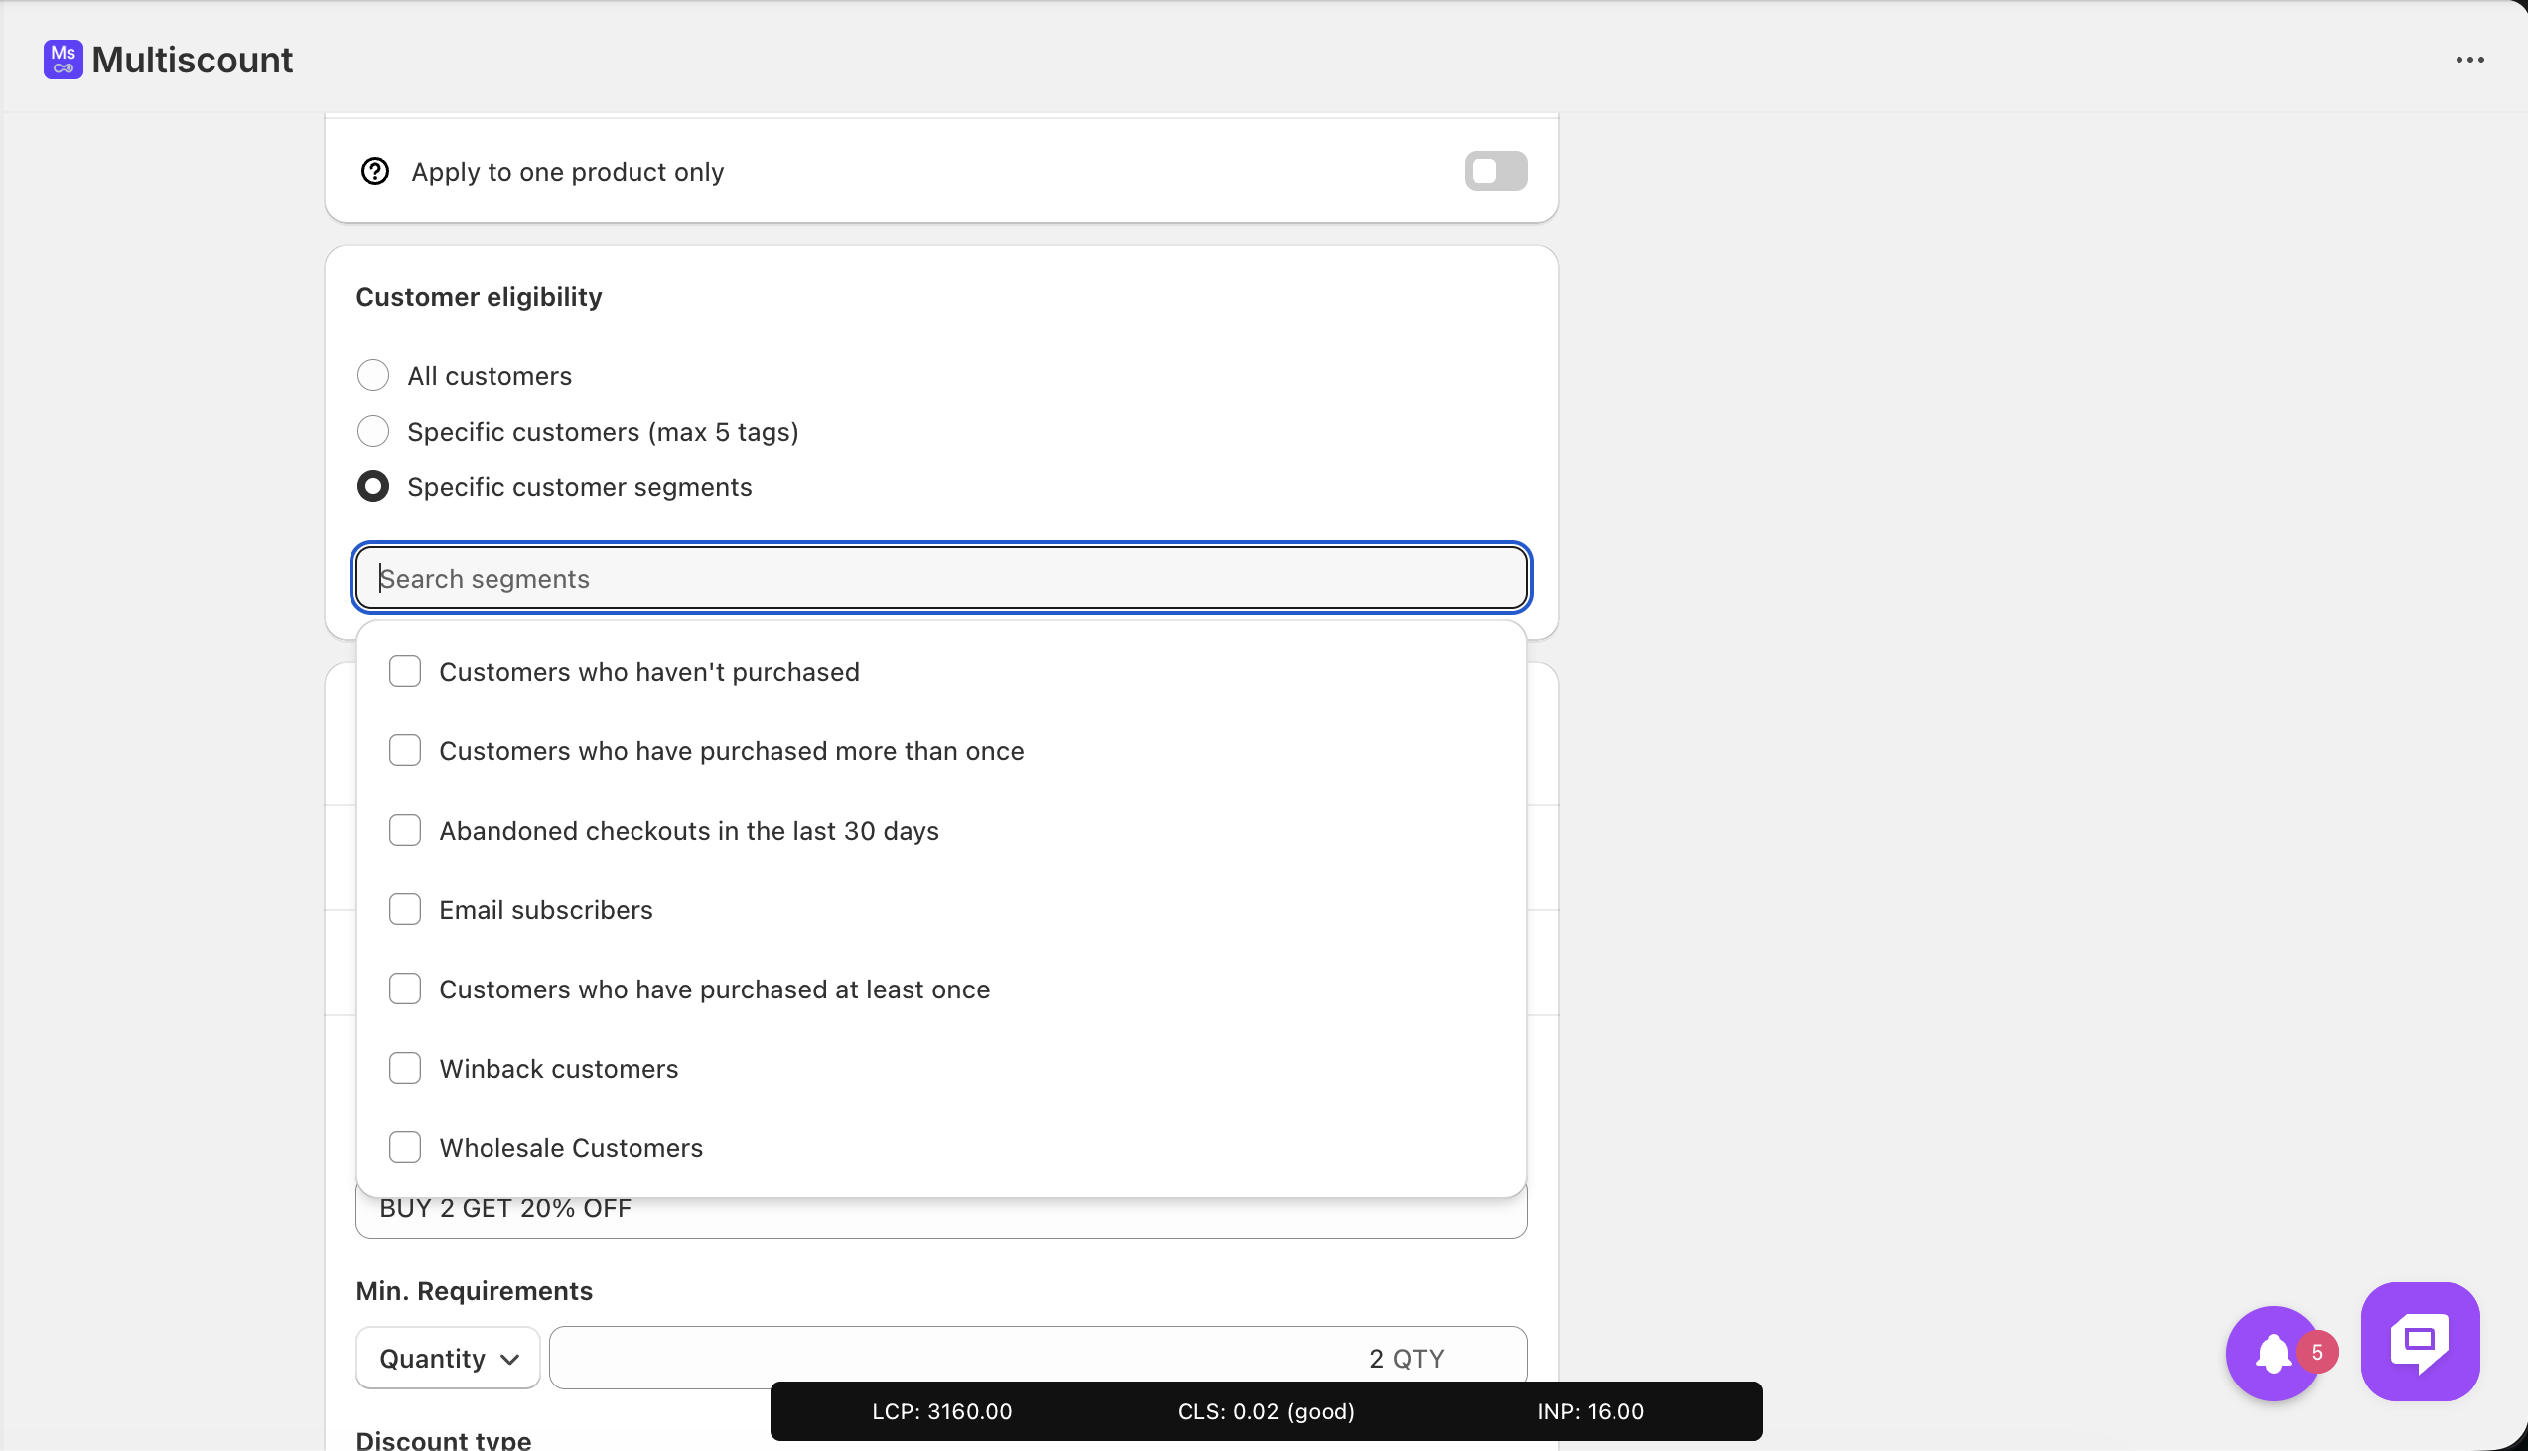Check Customers who have purchased at least once
2528x1451 pixels.
[x=405, y=989]
